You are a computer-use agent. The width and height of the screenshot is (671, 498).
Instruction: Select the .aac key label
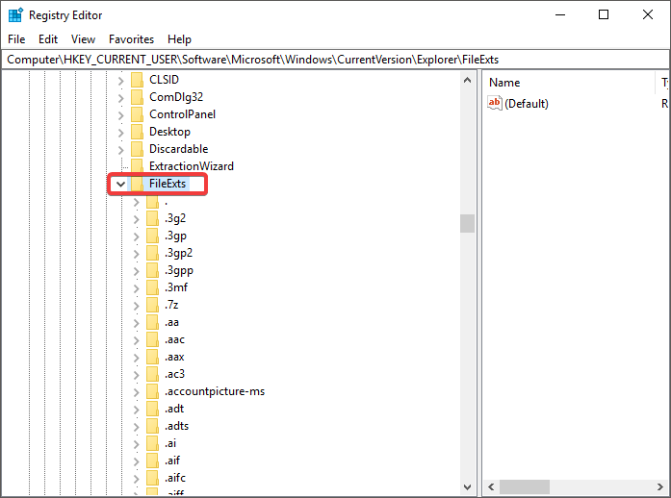click(x=174, y=339)
